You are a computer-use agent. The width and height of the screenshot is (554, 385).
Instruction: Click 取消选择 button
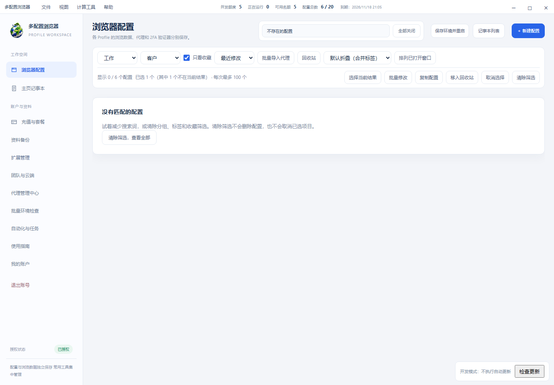tap(495, 77)
